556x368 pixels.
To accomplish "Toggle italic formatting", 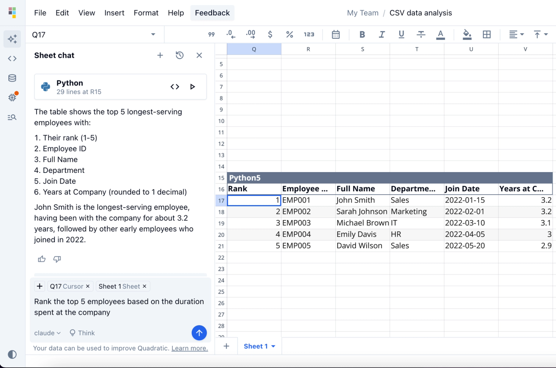I will pos(382,34).
